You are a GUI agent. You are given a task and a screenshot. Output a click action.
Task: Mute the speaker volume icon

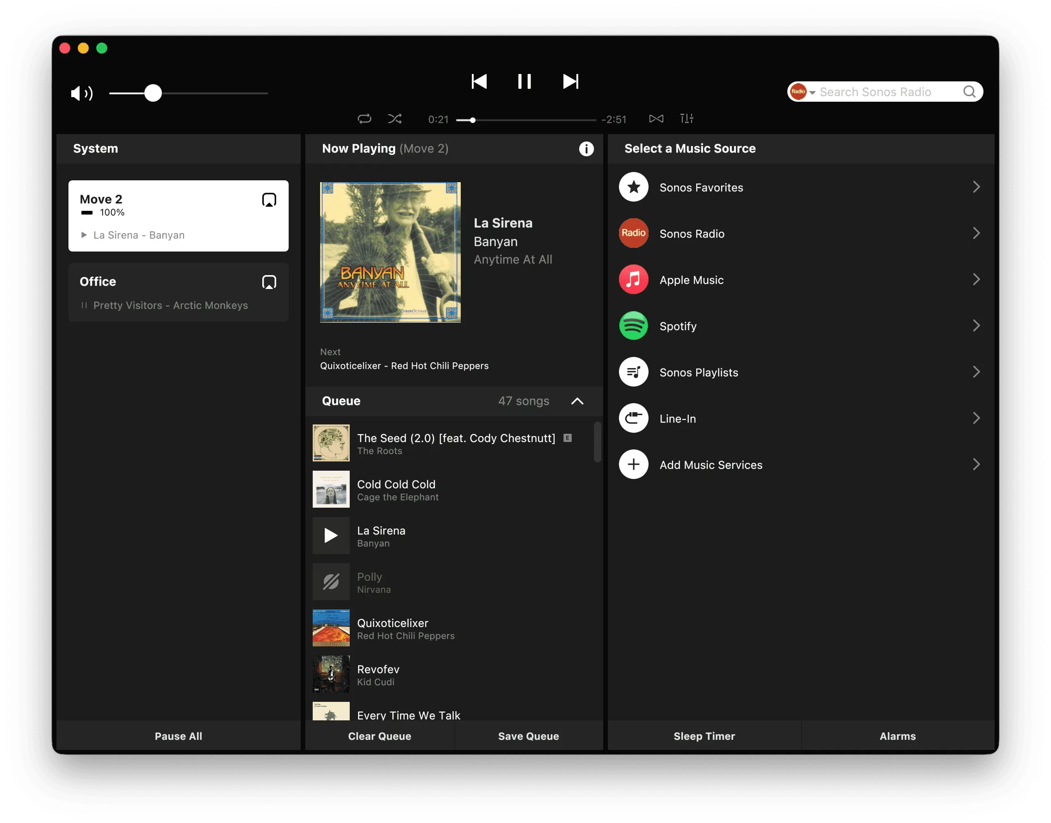81,93
